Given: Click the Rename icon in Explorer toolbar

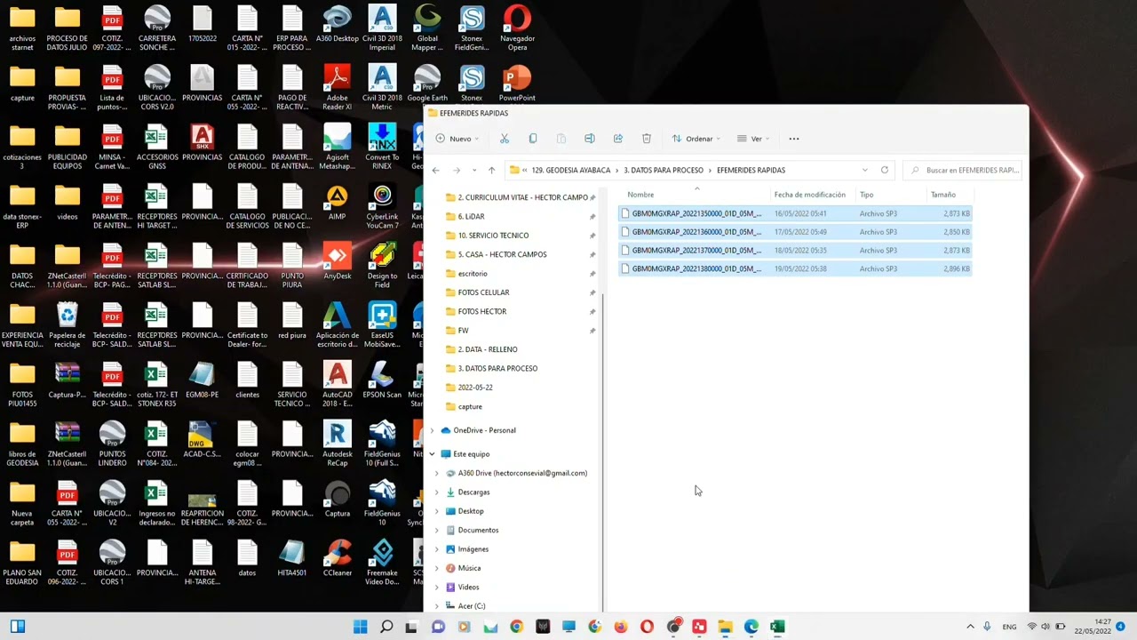Looking at the screenshot, I should [590, 139].
